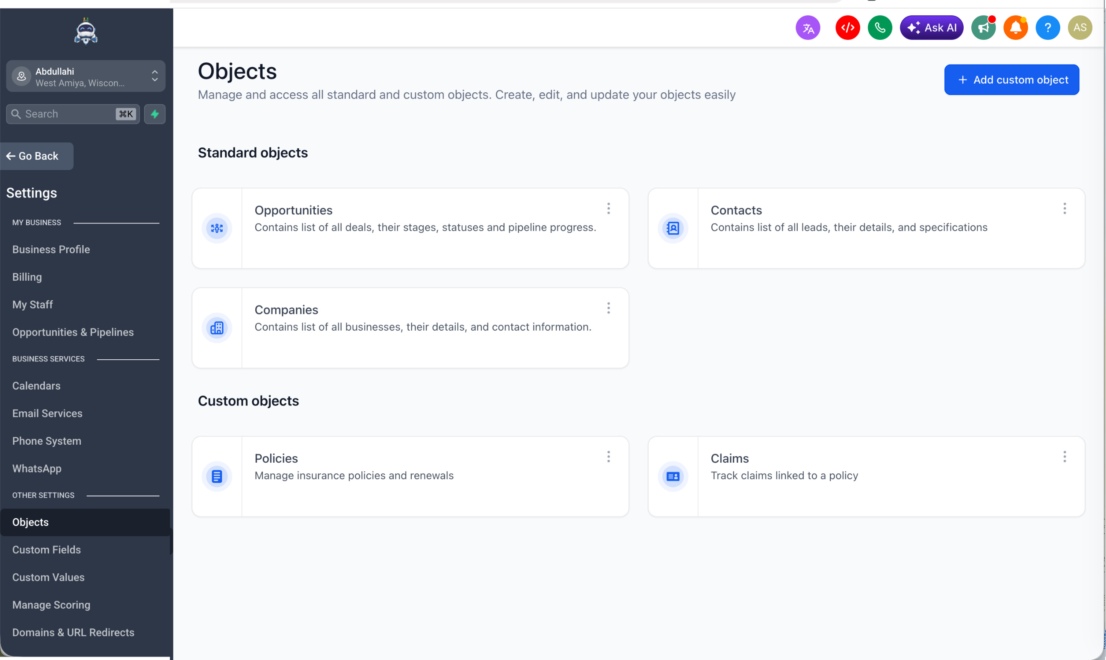Click the Add custom object button
Viewport: 1106px width, 660px height.
tap(1011, 79)
